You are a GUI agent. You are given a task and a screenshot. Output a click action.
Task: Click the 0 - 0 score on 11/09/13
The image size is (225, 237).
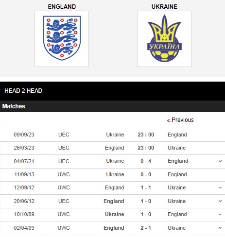[x=146, y=174]
